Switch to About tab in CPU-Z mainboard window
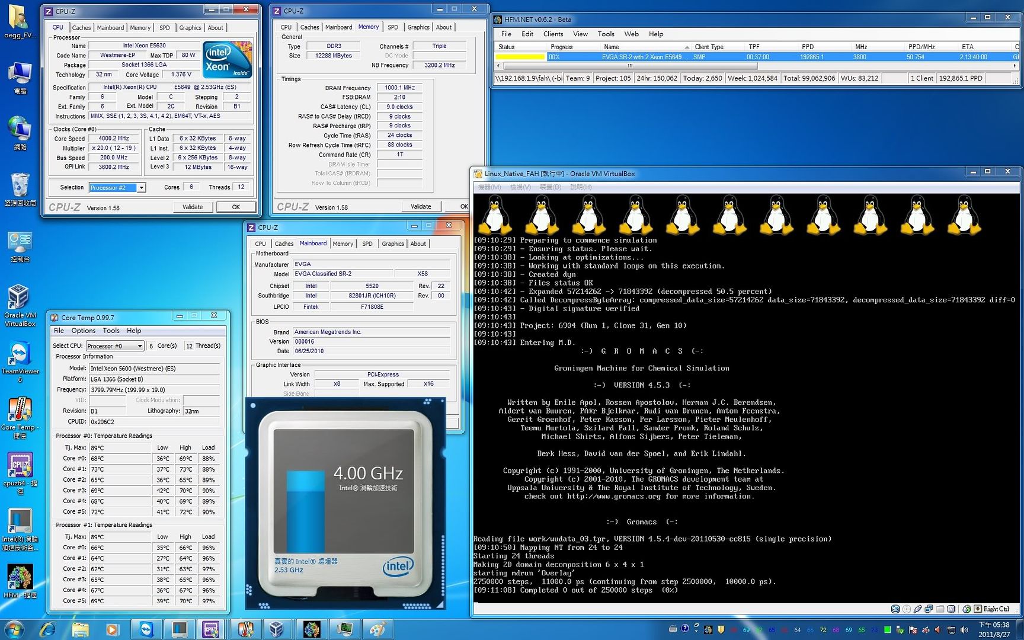This screenshot has width=1024, height=640. tap(418, 244)
